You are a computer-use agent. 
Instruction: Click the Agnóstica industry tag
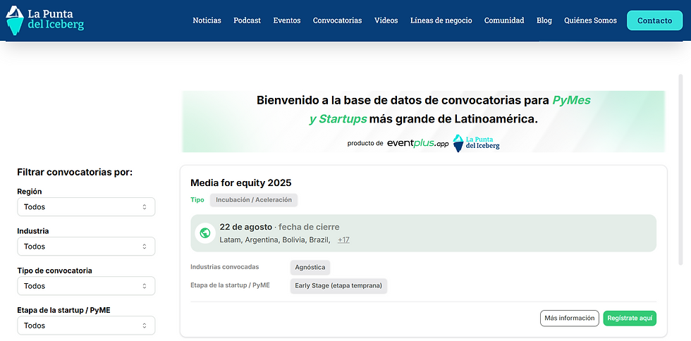coord(310,268)
